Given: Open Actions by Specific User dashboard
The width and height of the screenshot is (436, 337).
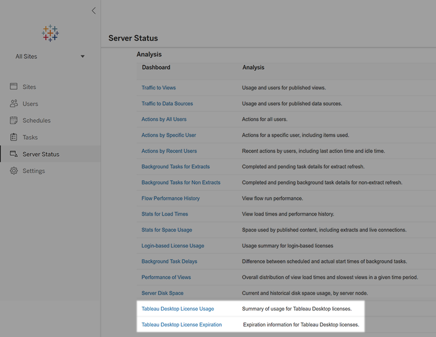Looking at the screenshot, I should point(168,135).
